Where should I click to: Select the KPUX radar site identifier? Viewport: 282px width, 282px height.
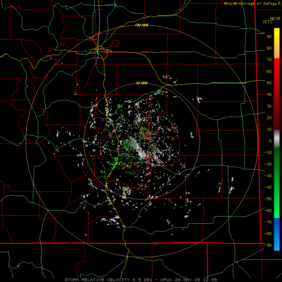point(166,280)
